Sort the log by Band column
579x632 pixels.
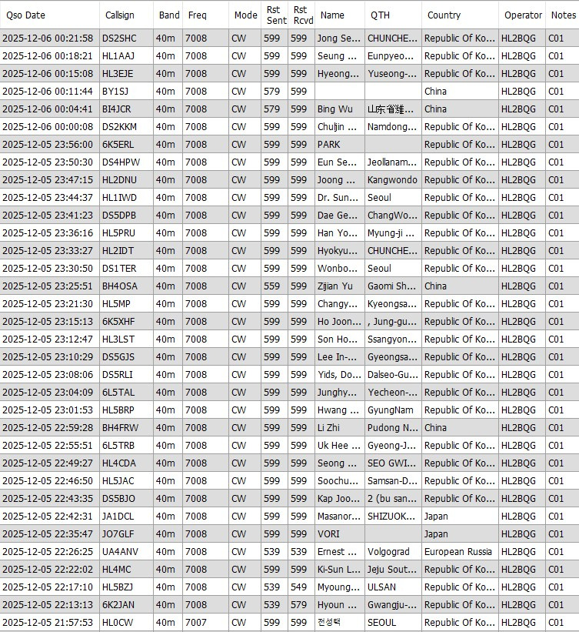point(169,15)
